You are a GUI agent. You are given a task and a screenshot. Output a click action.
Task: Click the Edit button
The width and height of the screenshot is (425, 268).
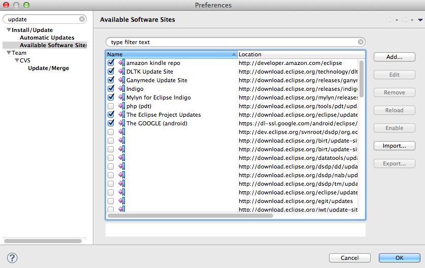pos(395,75)
